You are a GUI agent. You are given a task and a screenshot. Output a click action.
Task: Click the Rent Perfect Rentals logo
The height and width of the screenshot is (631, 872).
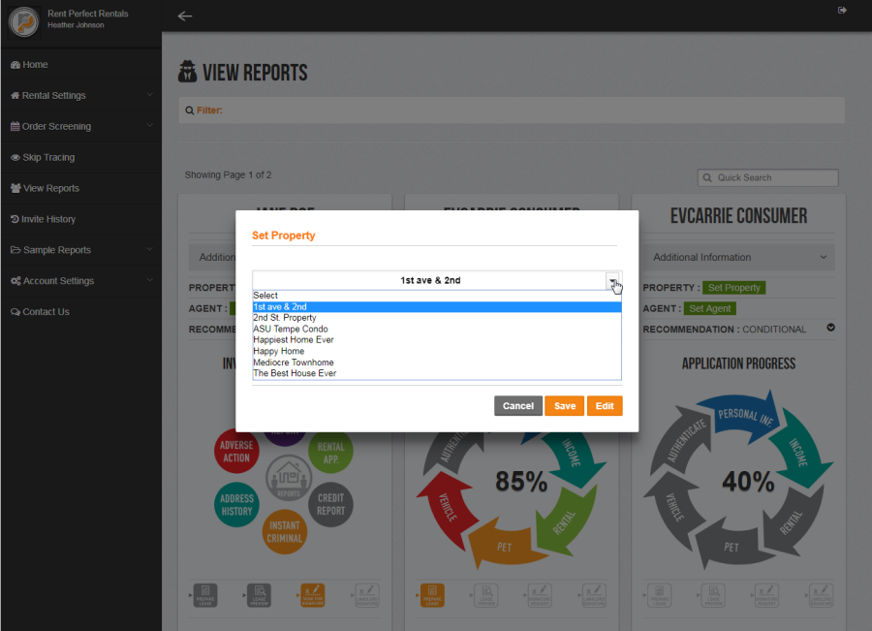click(x=23, y=21)
